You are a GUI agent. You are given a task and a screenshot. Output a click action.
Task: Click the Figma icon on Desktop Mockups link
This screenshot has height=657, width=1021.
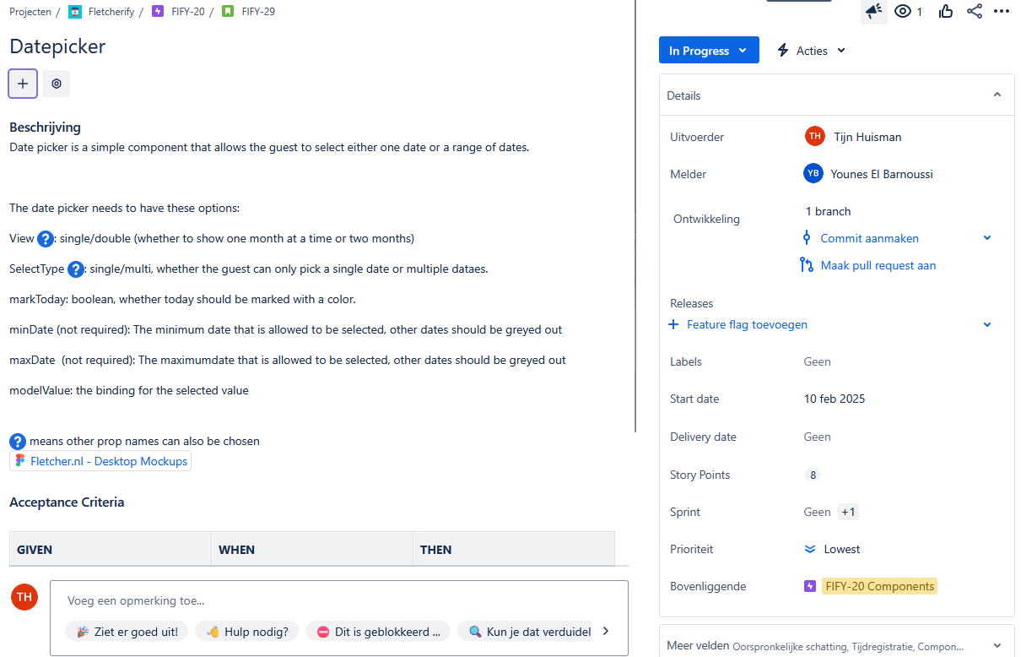[20, 461]
